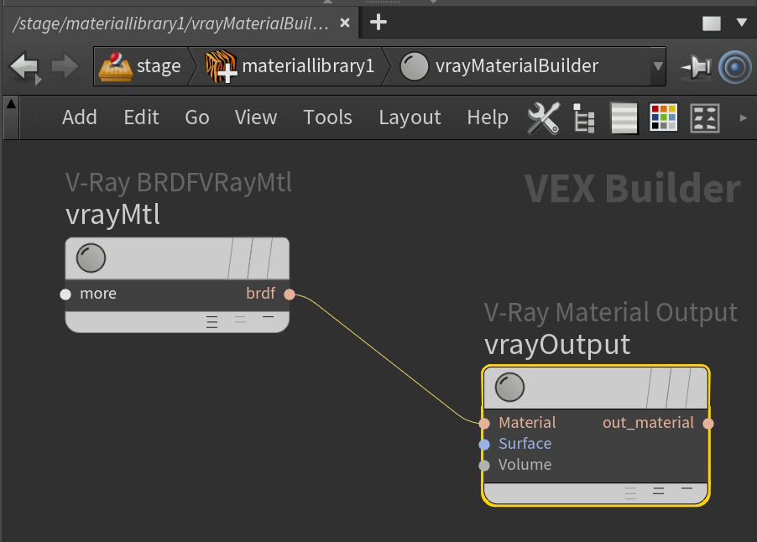
Task: Open the Add menu
Action: (x=80, y=117)
